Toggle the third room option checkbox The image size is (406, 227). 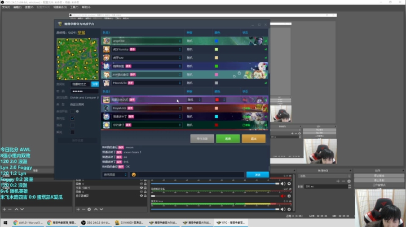(72, 125)
